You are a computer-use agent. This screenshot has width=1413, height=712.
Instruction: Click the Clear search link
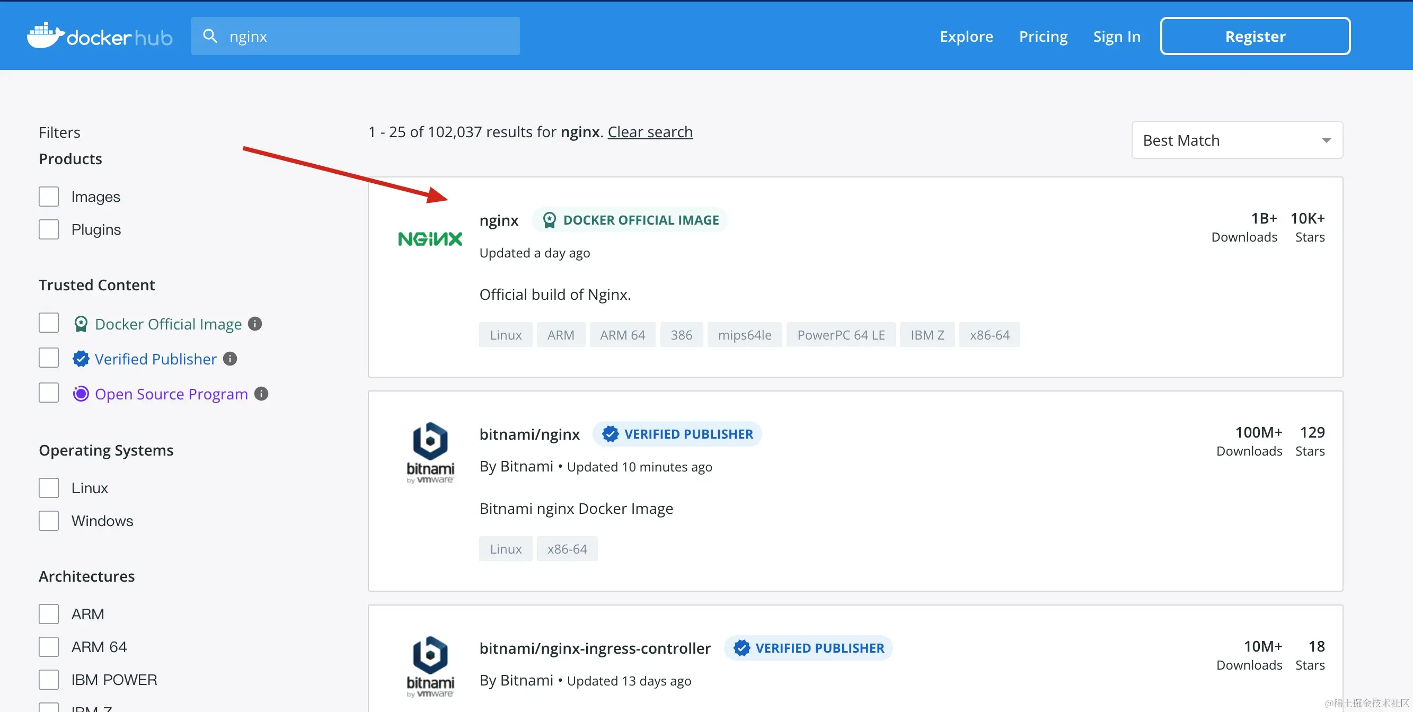[x=650, y=132]
